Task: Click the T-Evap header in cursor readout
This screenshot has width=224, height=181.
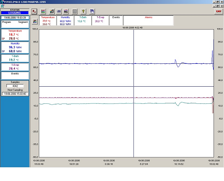Action: 101,17
